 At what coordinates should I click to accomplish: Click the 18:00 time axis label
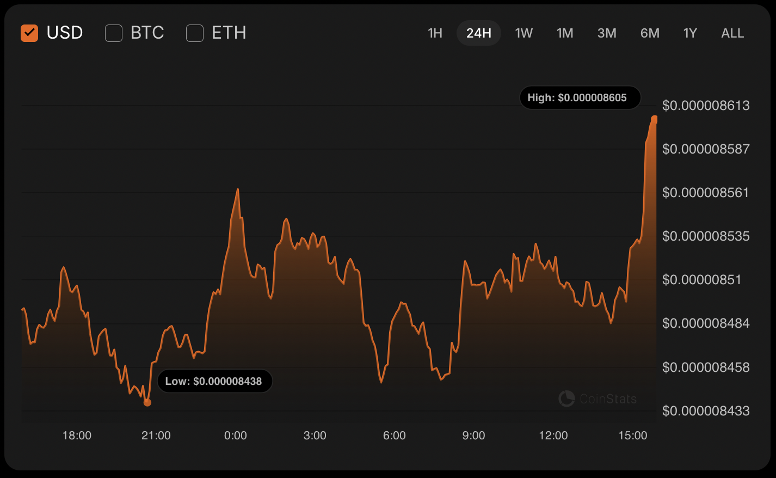point(77,436)
